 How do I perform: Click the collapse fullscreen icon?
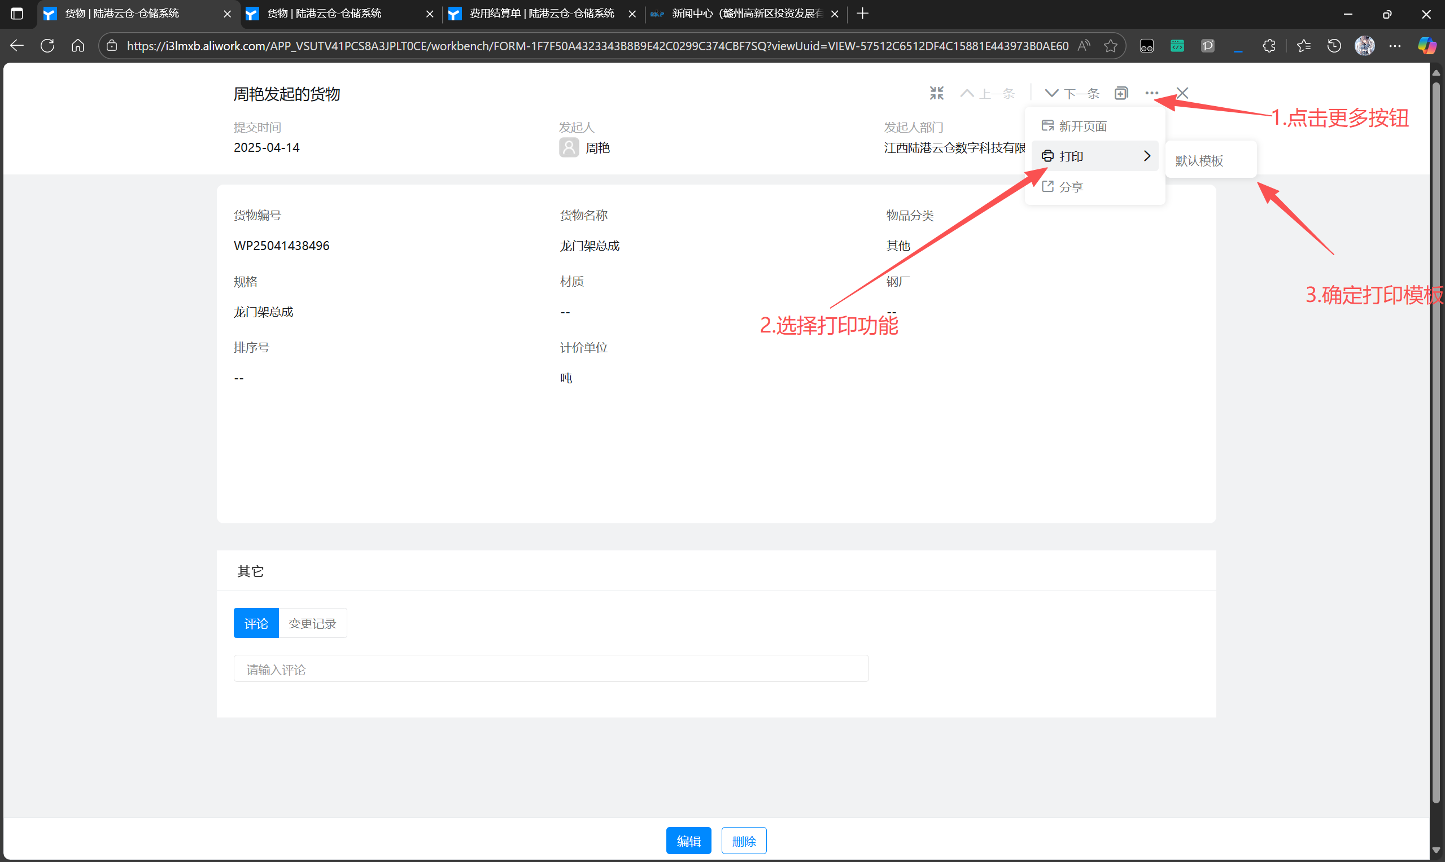click(x=936, y=93)
